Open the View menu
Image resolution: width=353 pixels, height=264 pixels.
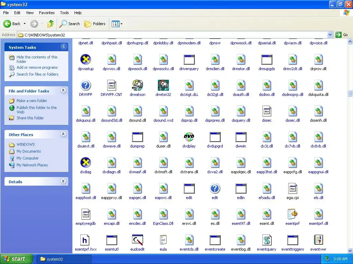coord(30,13)
